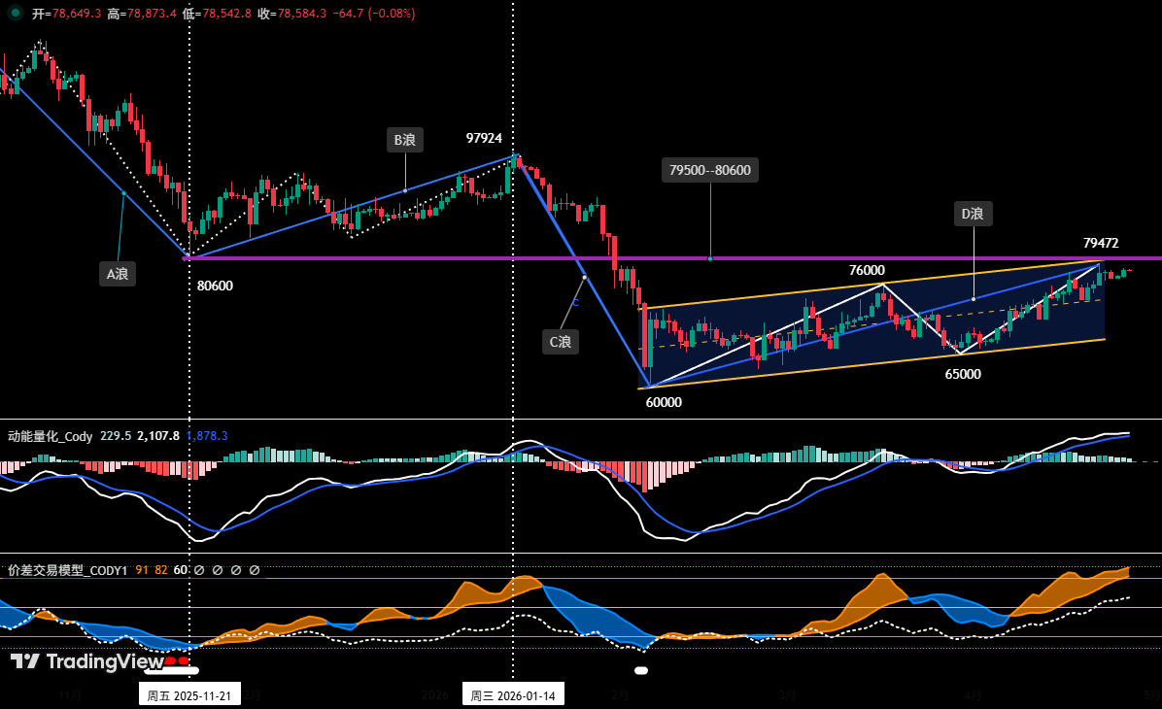The height and width of the screenshot is (709, 1162).
Task: Click the 76000 annotation above the channel
Action: tap(866, 270)
